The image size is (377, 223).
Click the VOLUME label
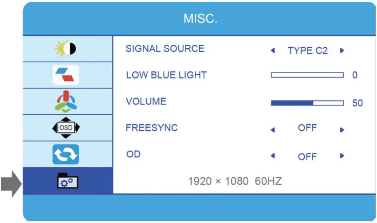pyautogui.click(x=146, y=102)
